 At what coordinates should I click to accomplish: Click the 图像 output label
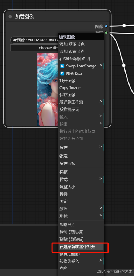pyautogui.click(x=99, y=26)
